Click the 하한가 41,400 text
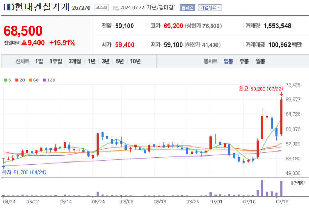This screenshot has width=309, height=212. click(203, 45)
